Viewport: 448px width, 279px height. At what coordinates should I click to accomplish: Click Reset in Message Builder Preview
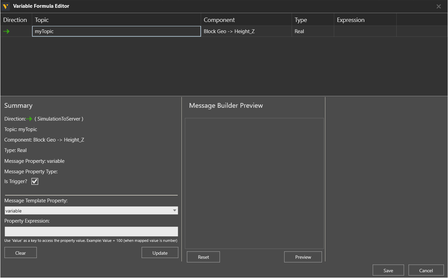tap(203, 257)
